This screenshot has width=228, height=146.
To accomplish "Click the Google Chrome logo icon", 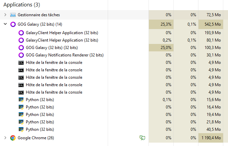I will (13, 138).
